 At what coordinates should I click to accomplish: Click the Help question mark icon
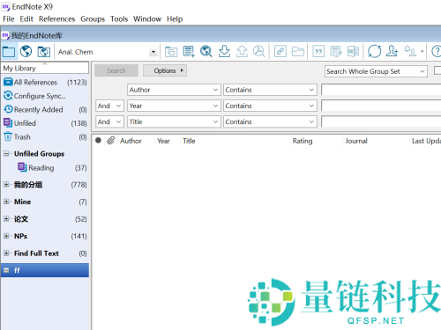coord(436,52)
